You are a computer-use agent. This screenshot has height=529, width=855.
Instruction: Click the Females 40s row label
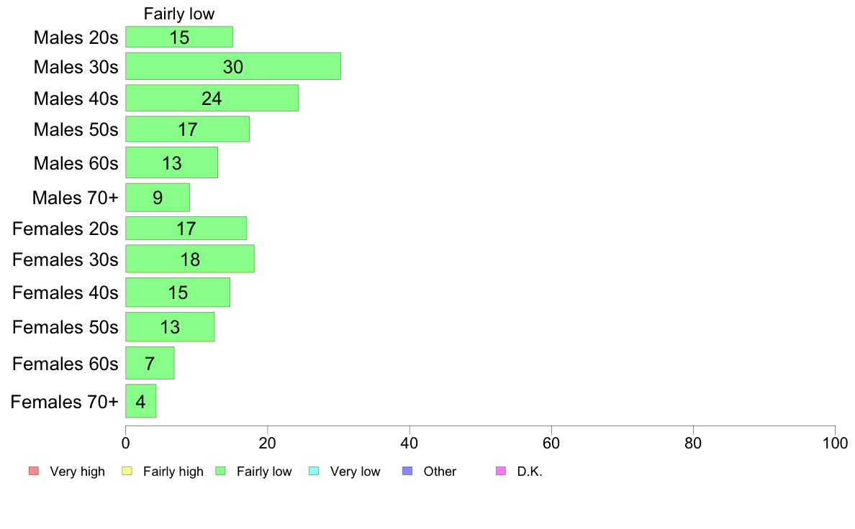pos(65,293)
